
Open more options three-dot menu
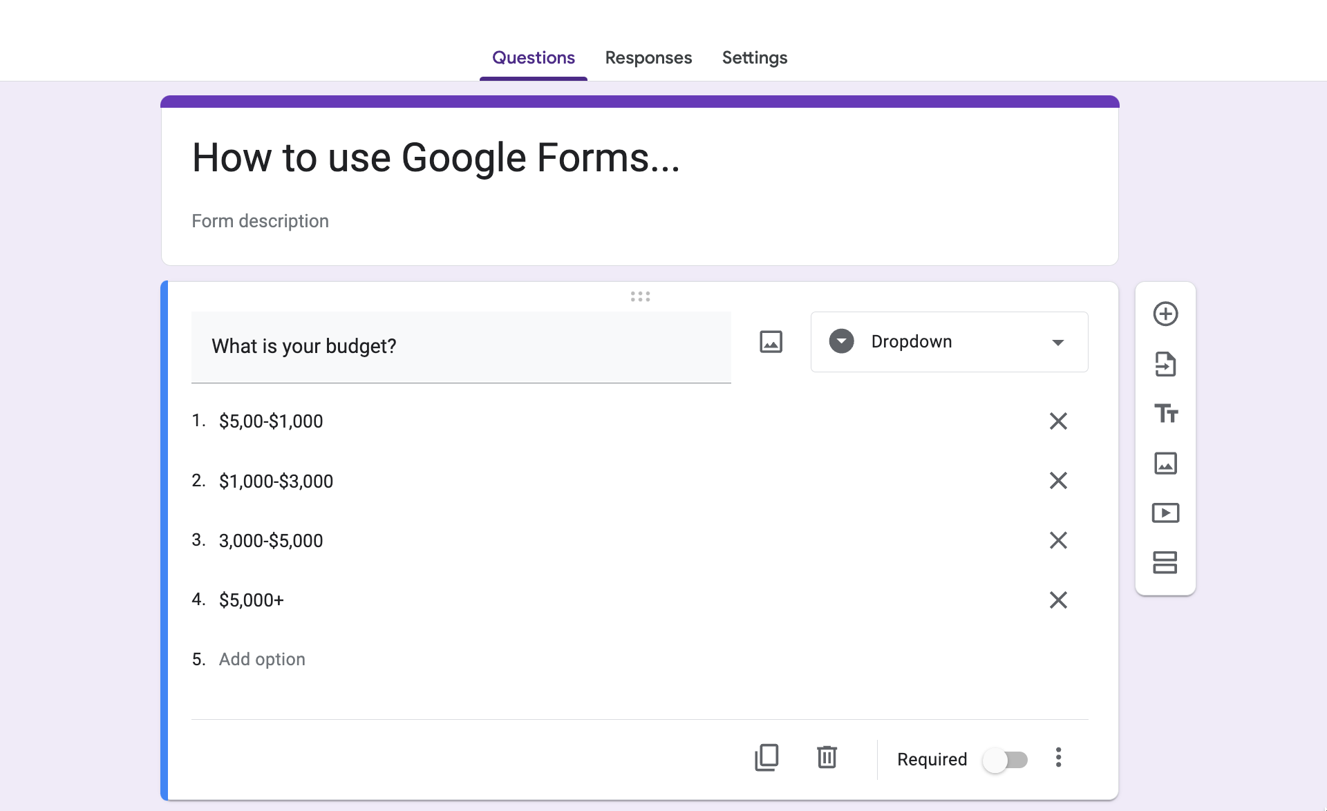[1058, 758]
